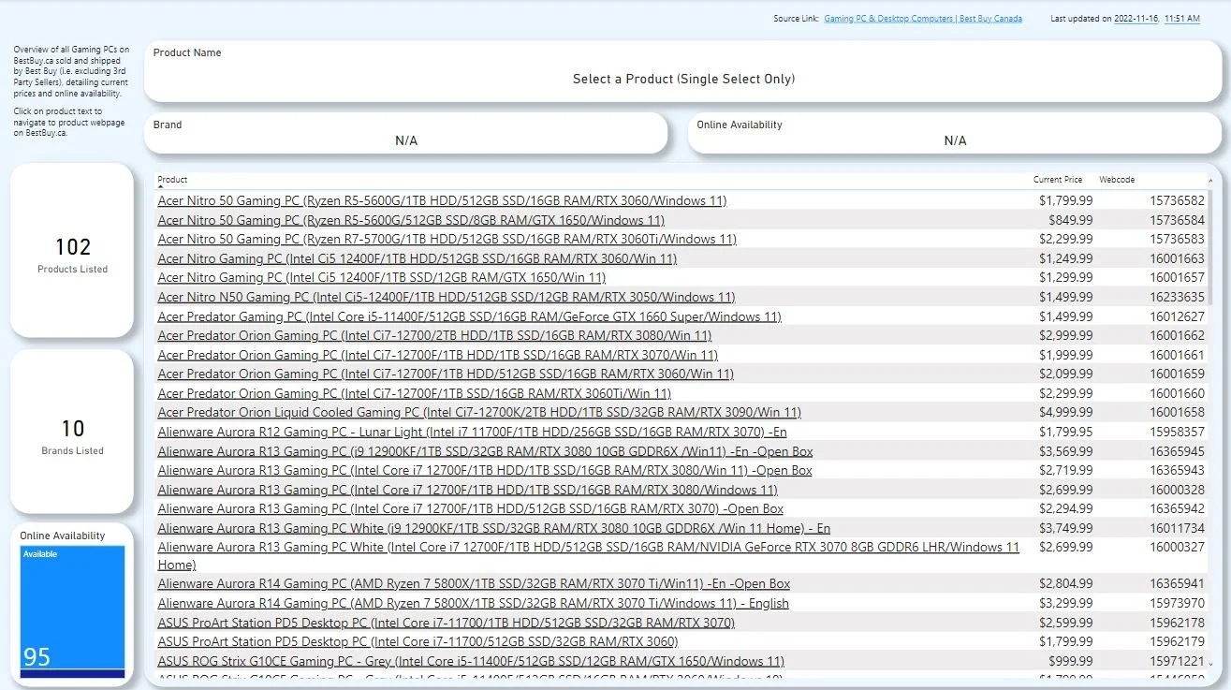1231x690 pixels.
Task: Select webcode 16000328
Action: [x=1178, y=490]
